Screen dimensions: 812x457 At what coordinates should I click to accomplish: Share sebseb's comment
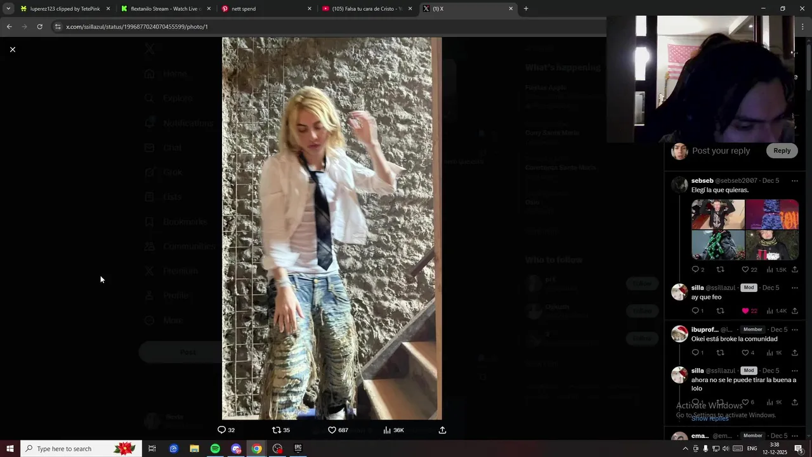point(794,269)
